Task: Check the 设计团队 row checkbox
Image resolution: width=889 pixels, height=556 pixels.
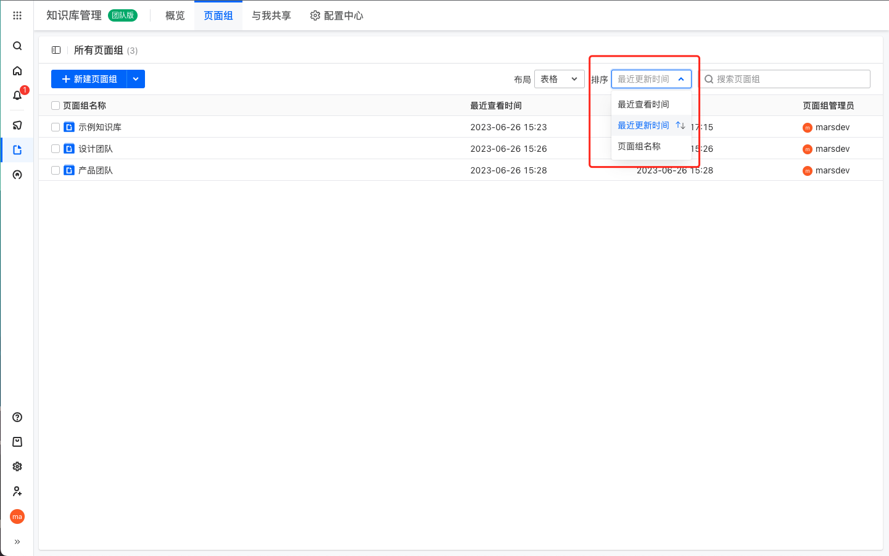Action: coord(56,149)
